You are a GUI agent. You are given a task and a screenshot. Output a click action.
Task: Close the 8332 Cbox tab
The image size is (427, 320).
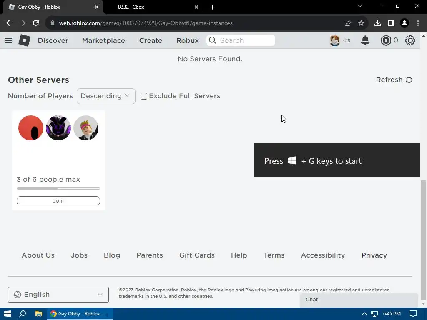[x=196, y=7]
